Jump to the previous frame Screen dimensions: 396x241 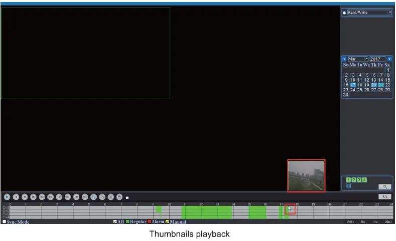pos(59,197)
